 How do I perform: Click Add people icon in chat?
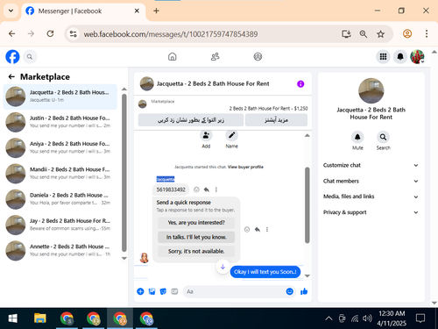click(x=206, y=135)
